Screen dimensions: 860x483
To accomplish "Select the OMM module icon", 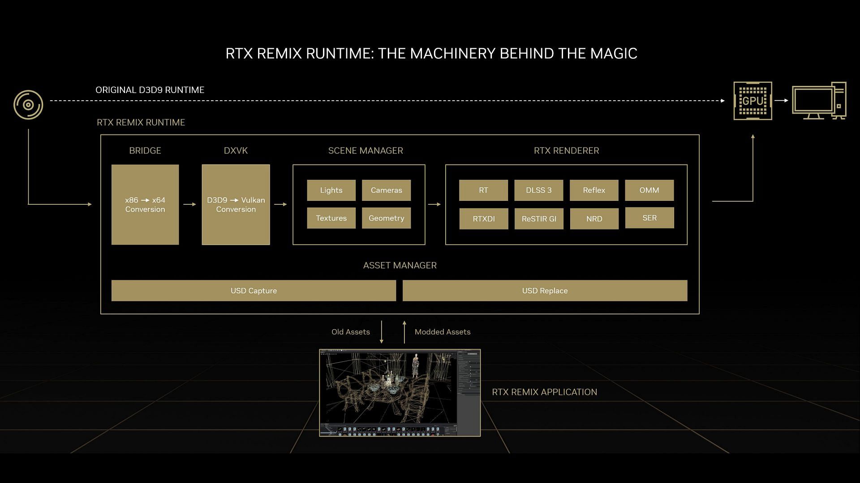I will 649,190.
